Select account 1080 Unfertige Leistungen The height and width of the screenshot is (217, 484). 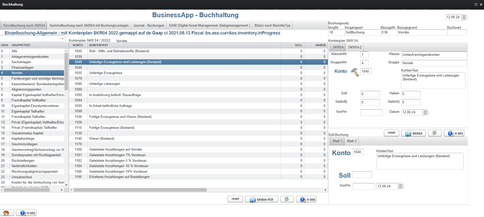198,84
